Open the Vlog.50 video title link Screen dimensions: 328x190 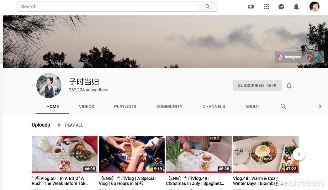tap(60, 181)
